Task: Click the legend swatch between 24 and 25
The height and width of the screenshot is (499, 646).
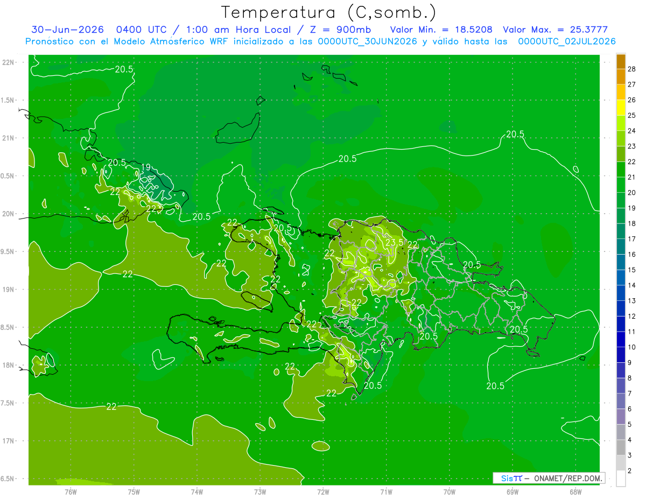Action: click(621, 123)
